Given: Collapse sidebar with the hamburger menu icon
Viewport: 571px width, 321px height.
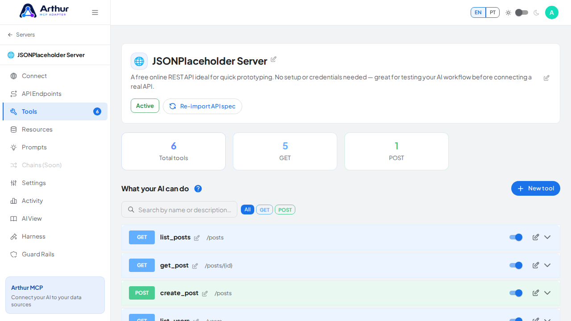Looking at the screenshot, I should coord(95,12).
